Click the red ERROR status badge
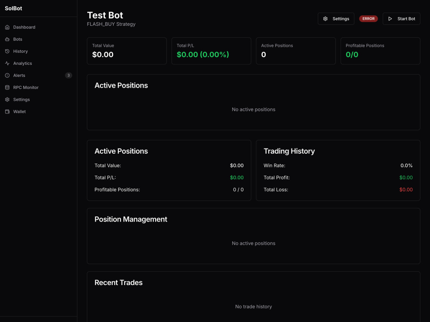This screenshot has height=322, width=430. 369,18
